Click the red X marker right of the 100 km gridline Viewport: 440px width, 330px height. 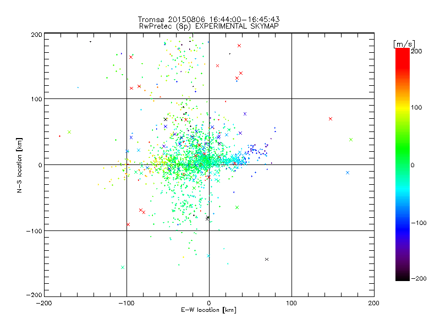331,119
